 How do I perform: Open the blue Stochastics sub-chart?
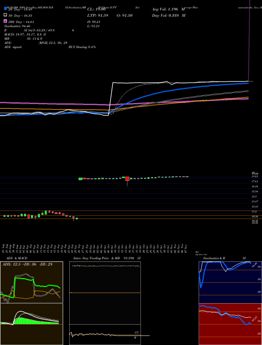[x=230, y=282]
